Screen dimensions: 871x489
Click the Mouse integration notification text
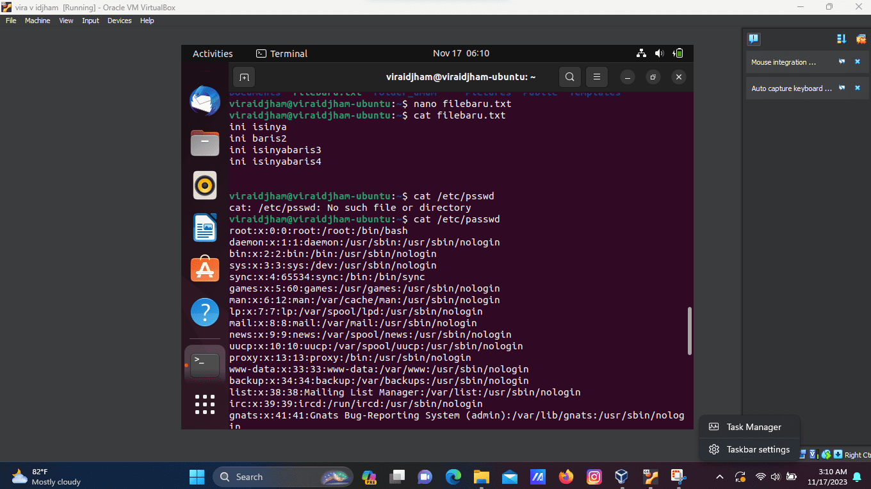(x=783, y=62)
